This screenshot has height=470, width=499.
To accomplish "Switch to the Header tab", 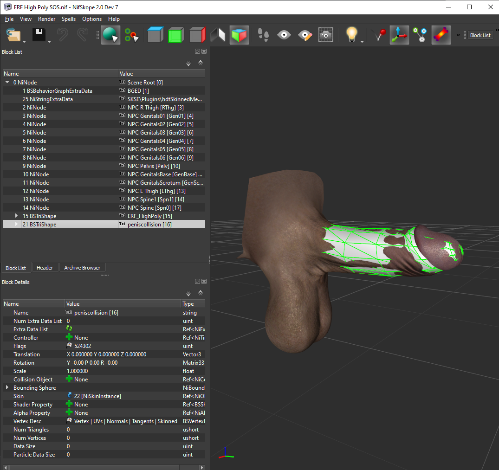I will pyautogui.click(x=45, y=268).
